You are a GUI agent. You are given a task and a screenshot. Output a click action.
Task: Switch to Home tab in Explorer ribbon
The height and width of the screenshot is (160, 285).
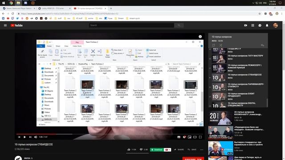[49, 46]
